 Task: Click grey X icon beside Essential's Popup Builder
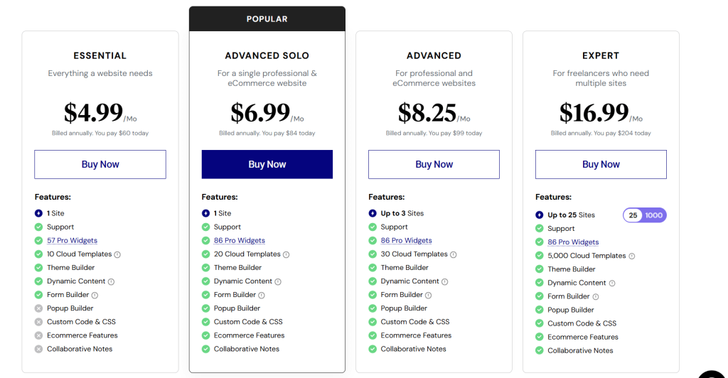38,308
